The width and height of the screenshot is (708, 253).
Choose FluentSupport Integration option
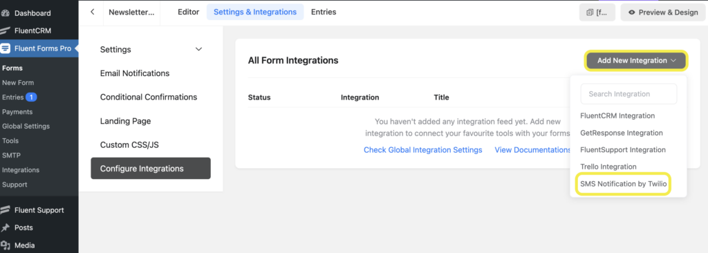pos(623,149)
